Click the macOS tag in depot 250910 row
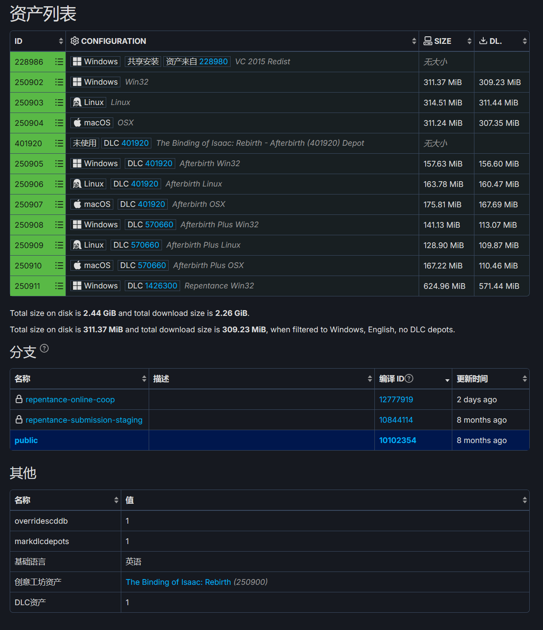Screen dimensions: 543x630 point(92,265)
